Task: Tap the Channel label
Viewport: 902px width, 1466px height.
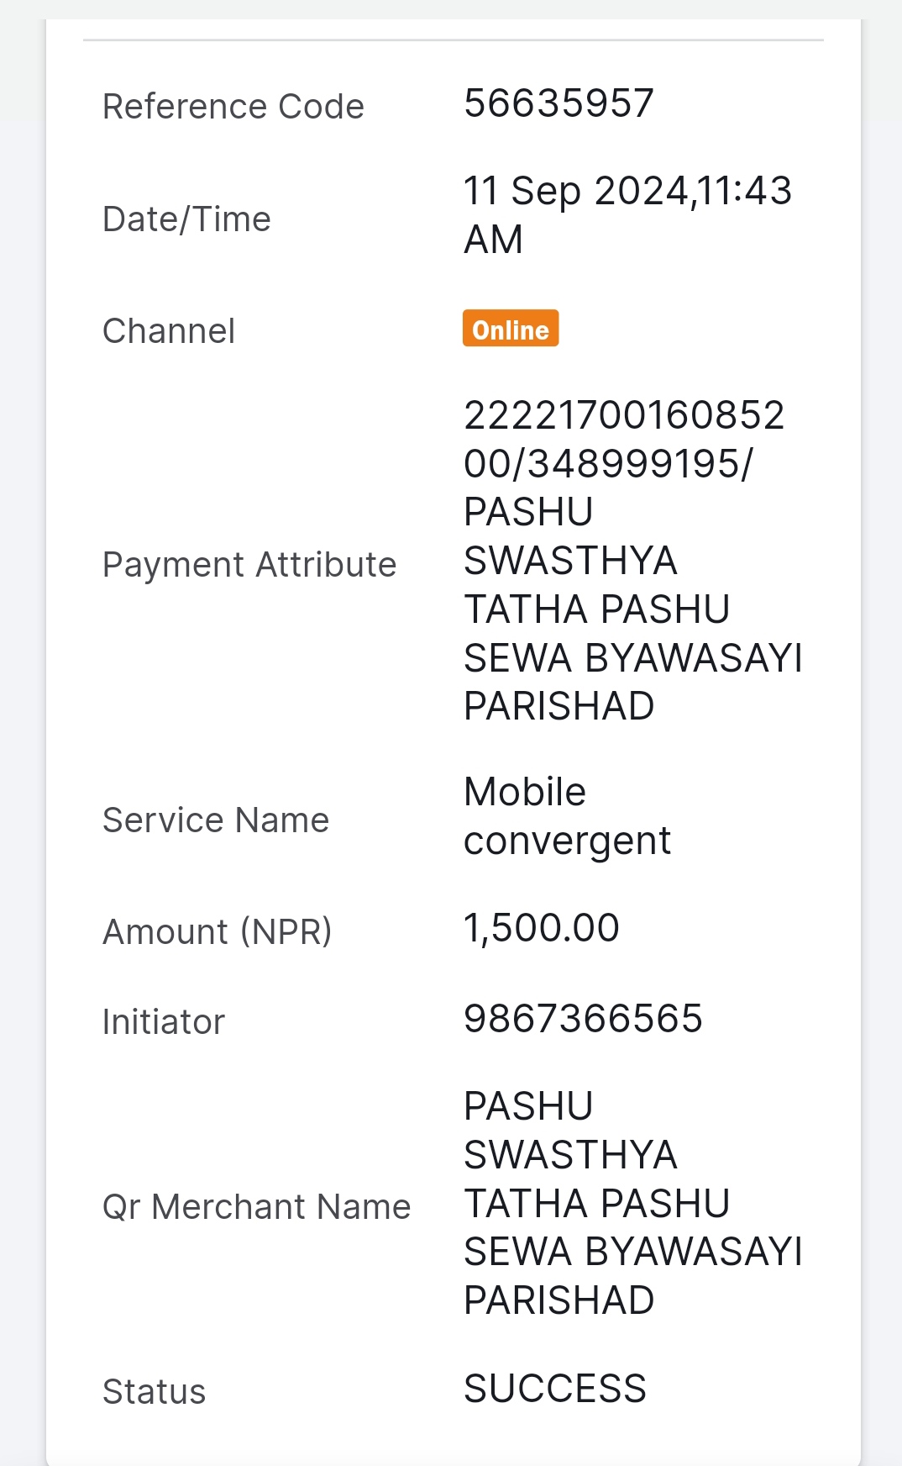Action: (x=169, y=331)
